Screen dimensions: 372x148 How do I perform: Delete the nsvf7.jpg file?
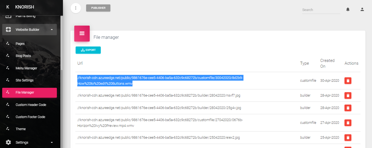(348, 95)
